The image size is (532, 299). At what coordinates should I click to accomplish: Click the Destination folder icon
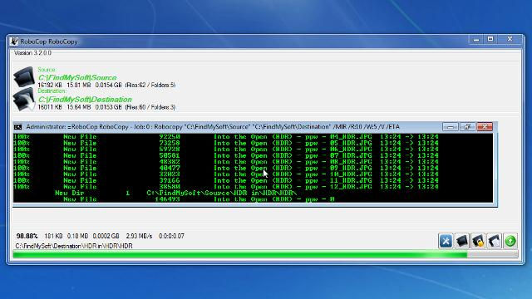tap(24, 100)
